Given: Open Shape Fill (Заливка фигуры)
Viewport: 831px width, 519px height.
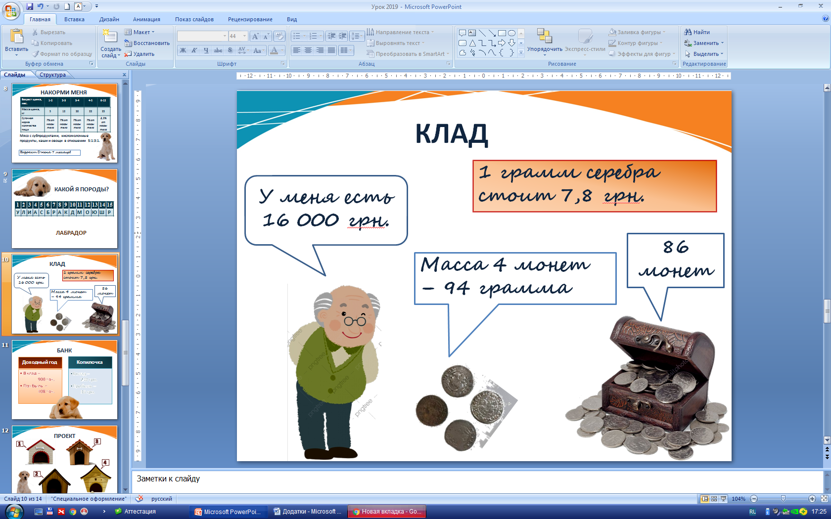Looking at the screenshot, I should point(637,32).
